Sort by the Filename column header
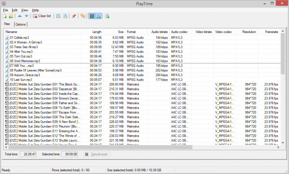289x174 pixels. [x=42, y=32]
